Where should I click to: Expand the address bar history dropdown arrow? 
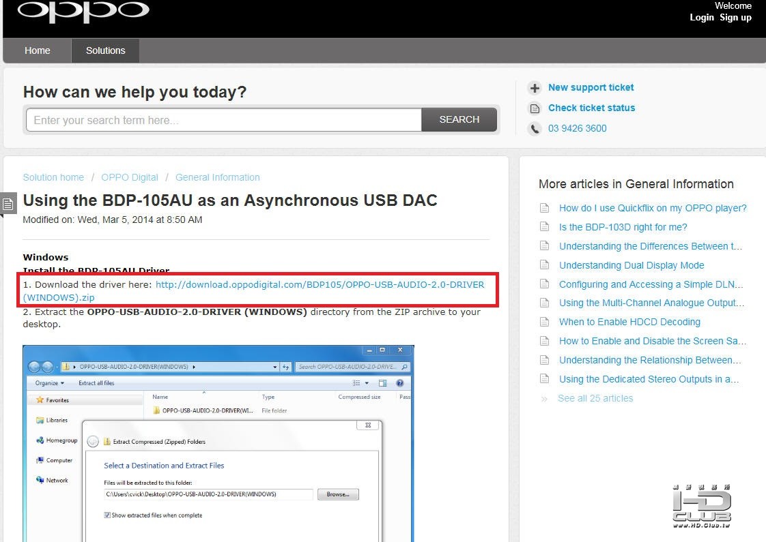point(275,367)
